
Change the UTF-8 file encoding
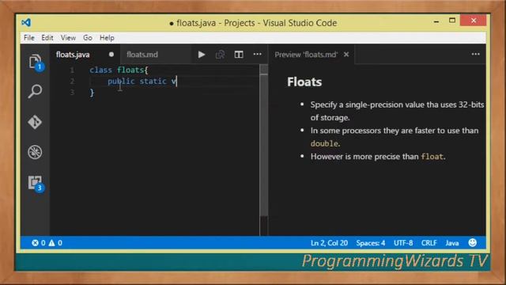[403, 243]
